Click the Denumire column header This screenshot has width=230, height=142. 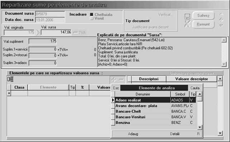tap(143, 94)
